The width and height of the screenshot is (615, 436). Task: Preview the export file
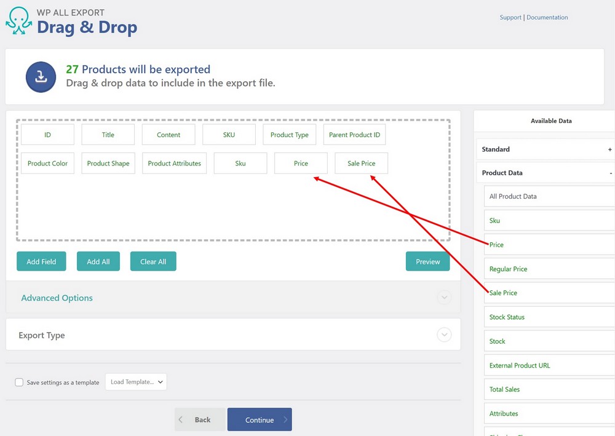click(427, 261)
